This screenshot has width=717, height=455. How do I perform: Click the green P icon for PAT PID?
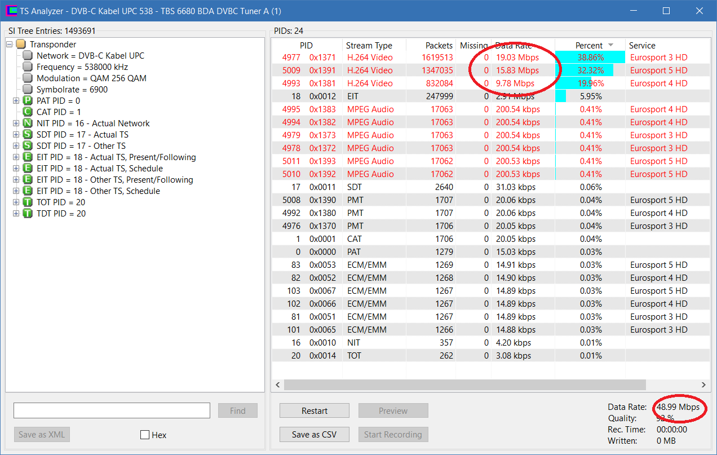(28, 101)
